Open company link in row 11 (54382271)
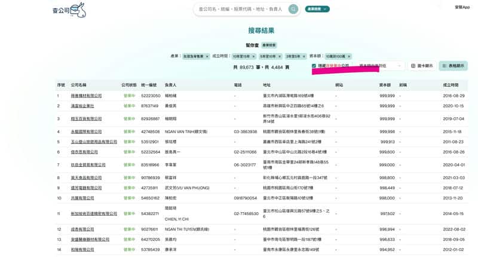This screenshot has height=257, width=478. pyautogui.click(x=94, y=214)
